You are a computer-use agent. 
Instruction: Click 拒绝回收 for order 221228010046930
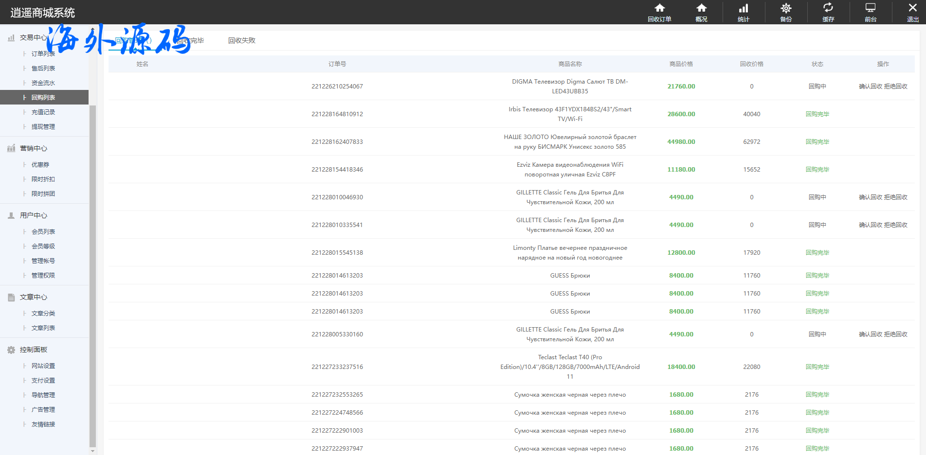[896, 197]
